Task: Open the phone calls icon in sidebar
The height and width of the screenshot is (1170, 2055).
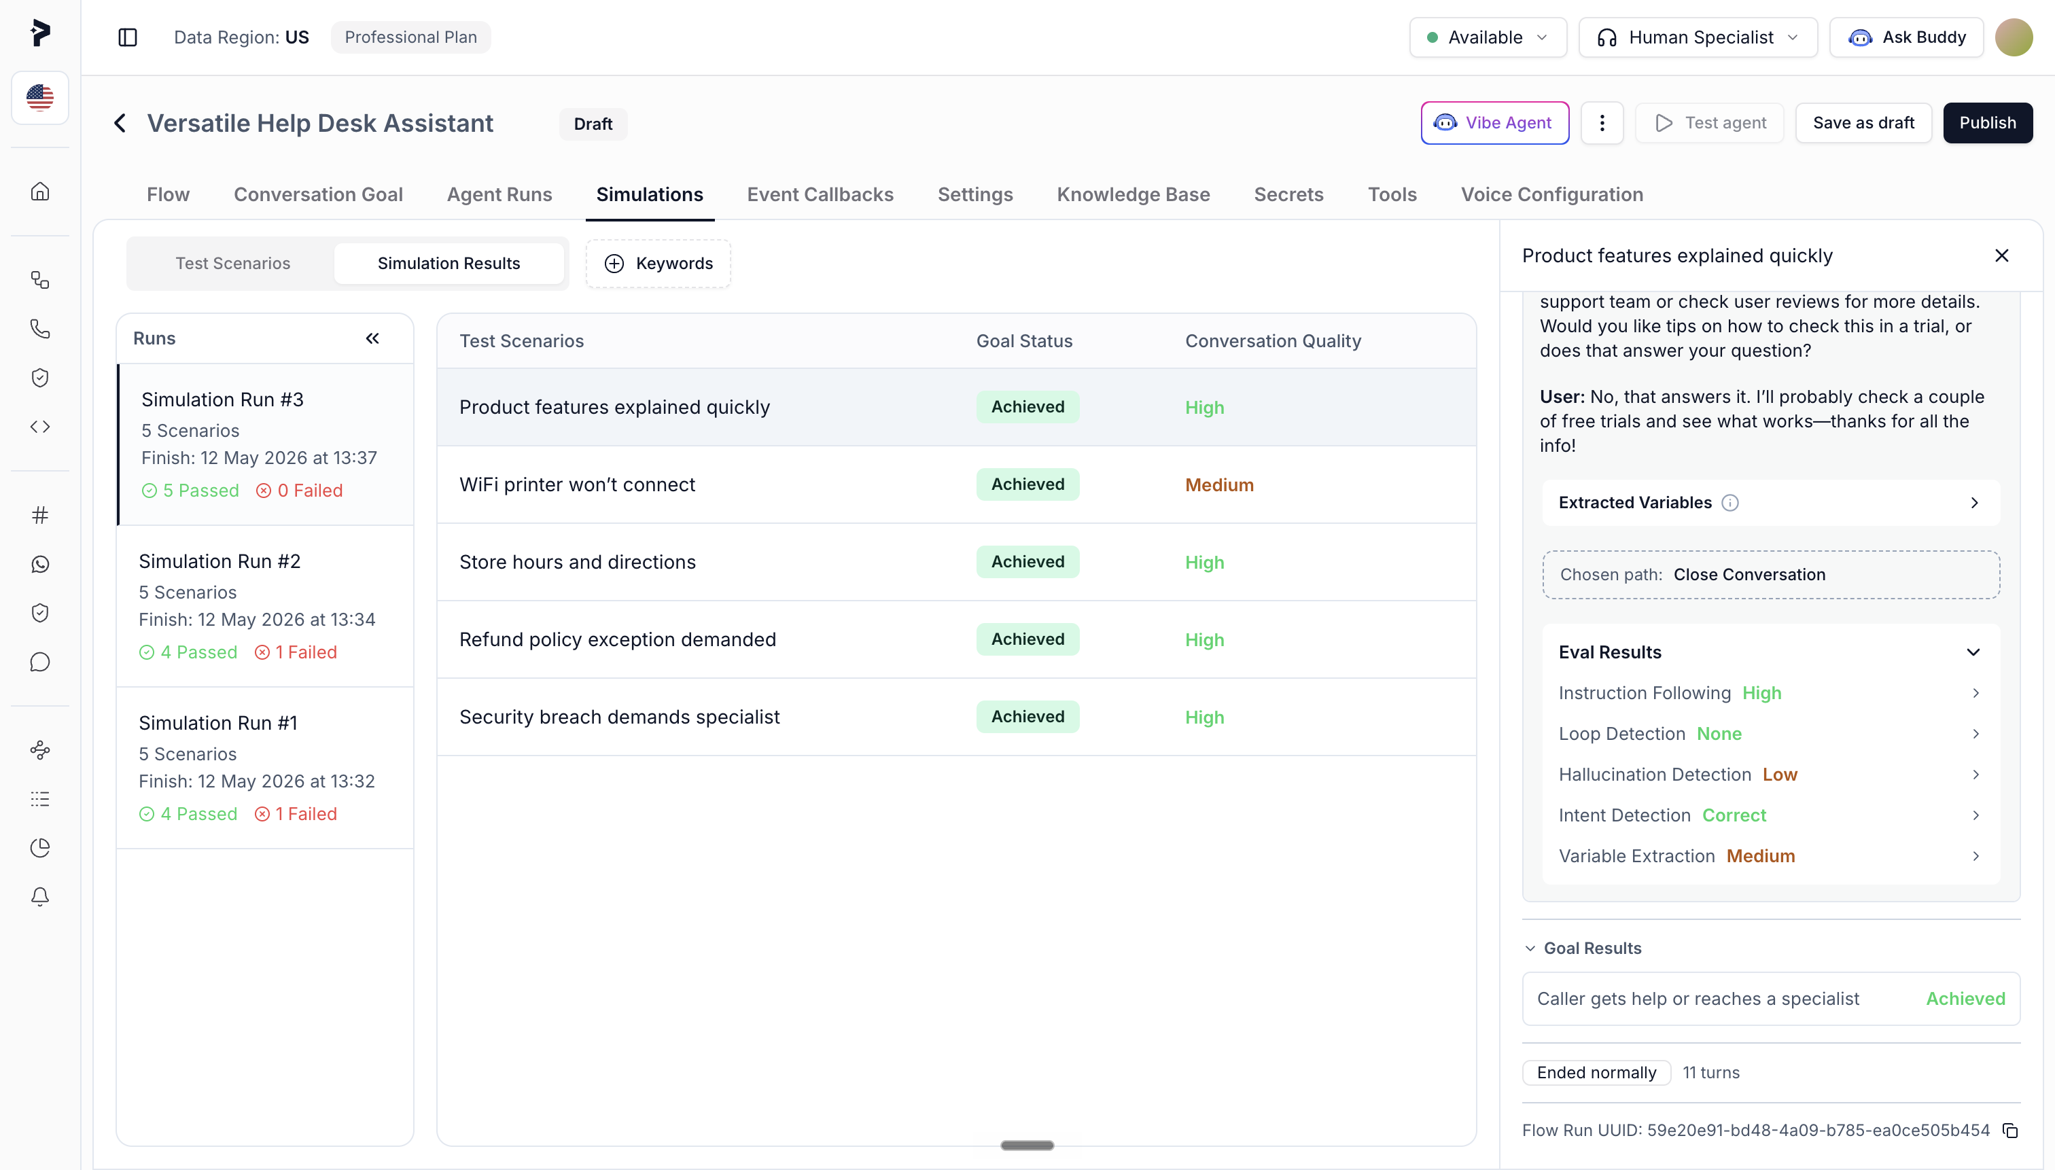Action: pyautogui.click(x=39, y=329)
